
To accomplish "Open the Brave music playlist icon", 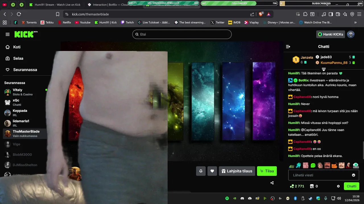I will (x=324, y=14).
